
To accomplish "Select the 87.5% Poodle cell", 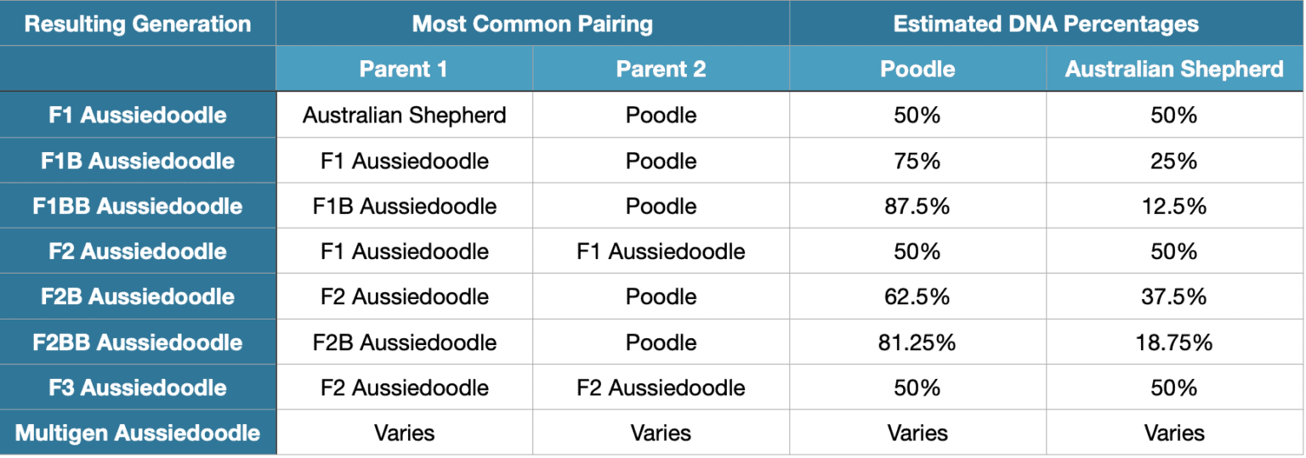I will point(917,206).
